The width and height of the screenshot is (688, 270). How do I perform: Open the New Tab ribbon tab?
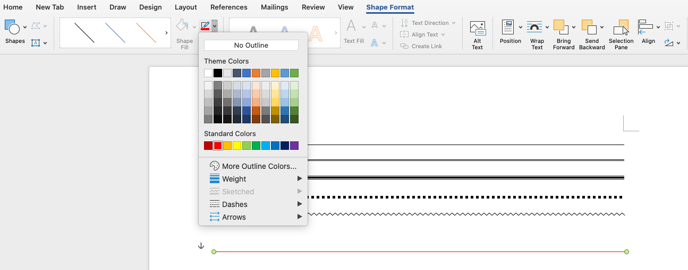(50, 7)
